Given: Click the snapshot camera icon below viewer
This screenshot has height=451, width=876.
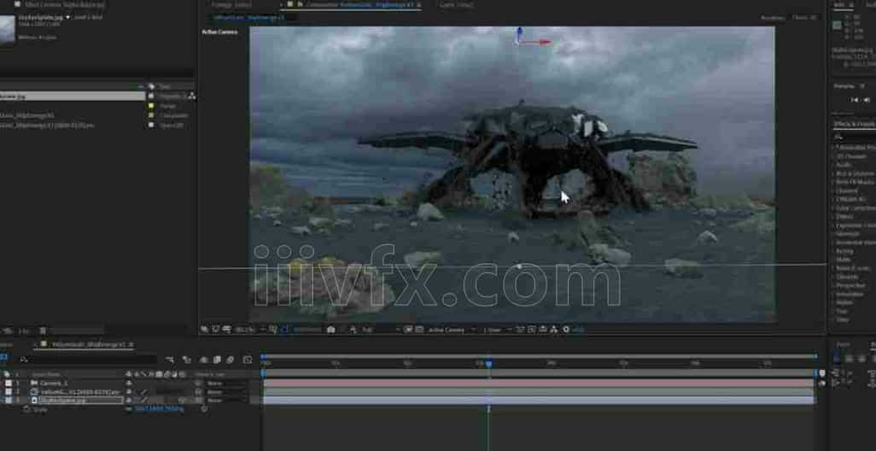Looking at the screenshot, I should pos(331,330).
